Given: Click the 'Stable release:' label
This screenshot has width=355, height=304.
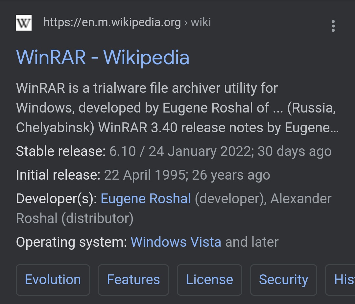Looking at the screenshot, I should pos(61,151).
